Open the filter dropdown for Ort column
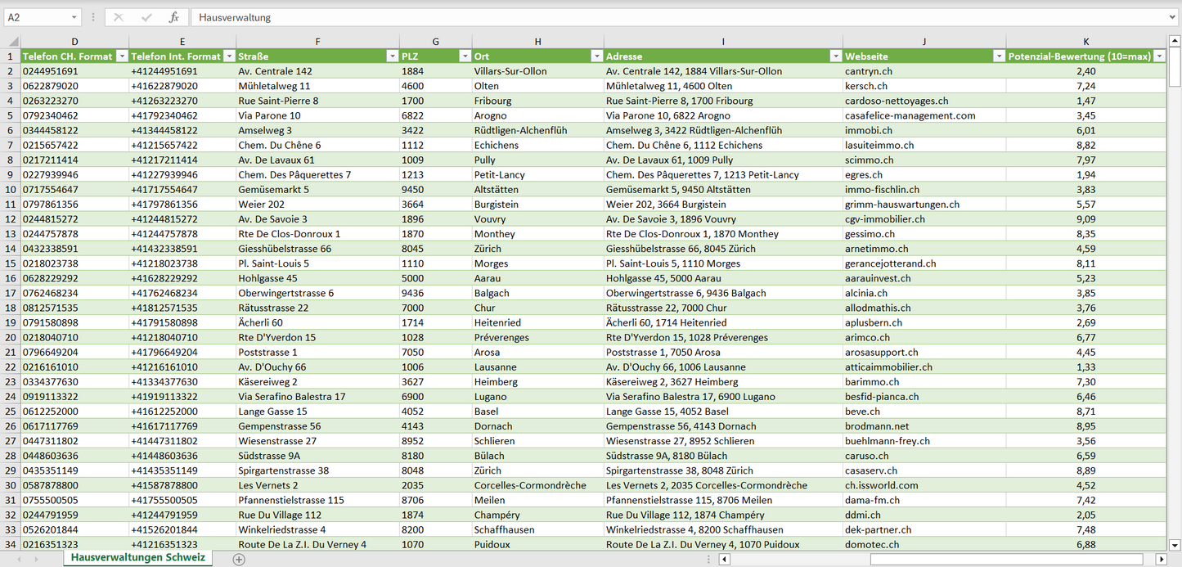 (x=596, y=56)
